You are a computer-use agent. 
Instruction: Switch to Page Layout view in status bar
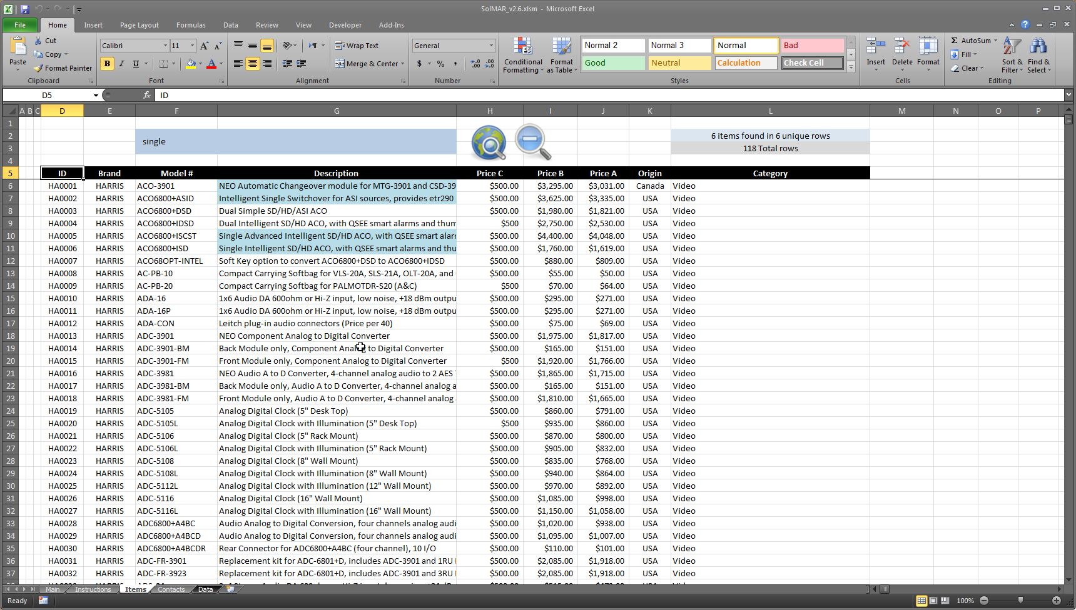point(933,601)
